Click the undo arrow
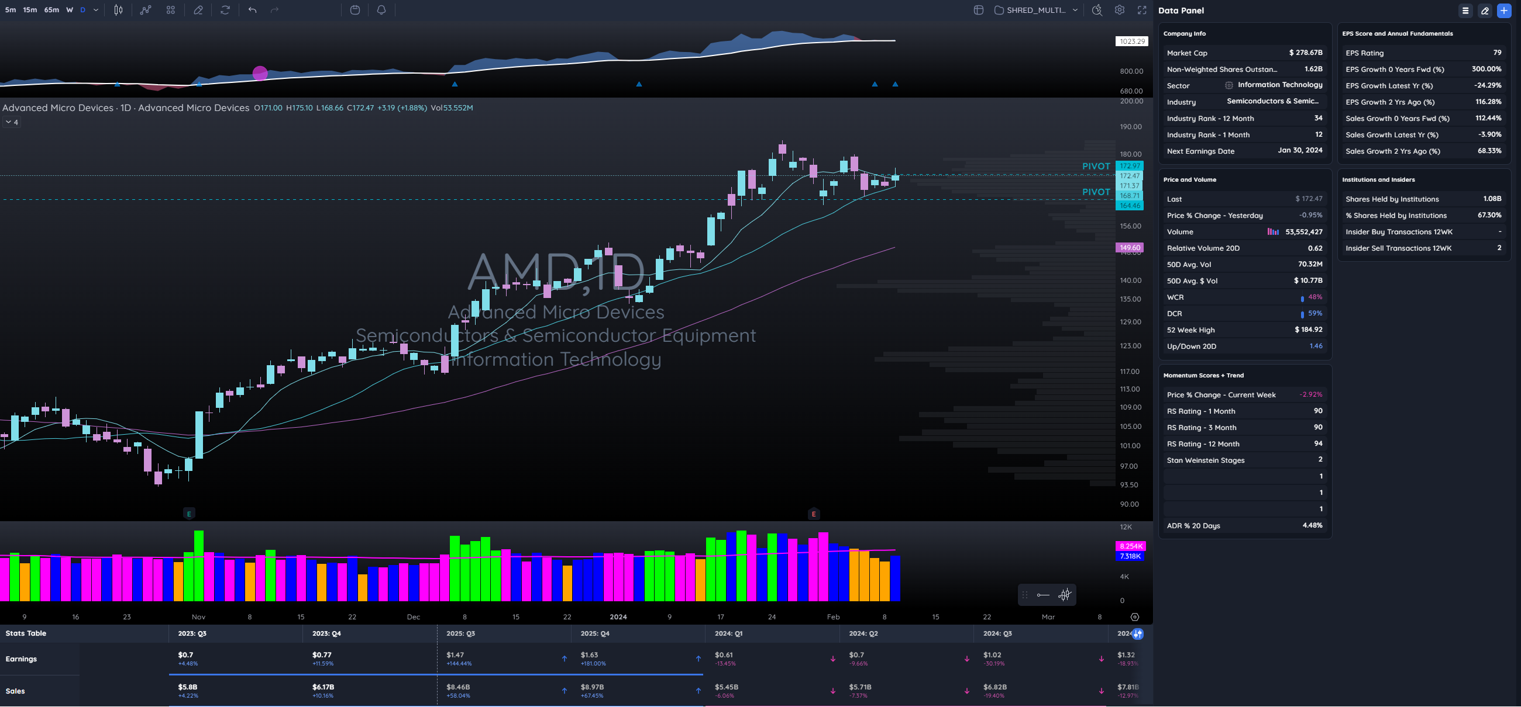 click(x=253, y=10)
